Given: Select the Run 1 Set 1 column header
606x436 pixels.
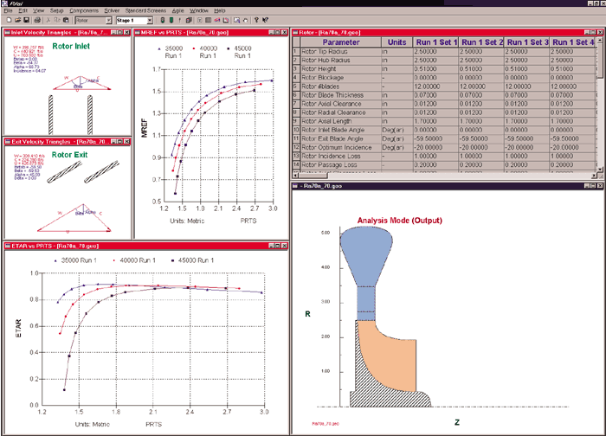Looking at the screenshot, I should [435, 42].
